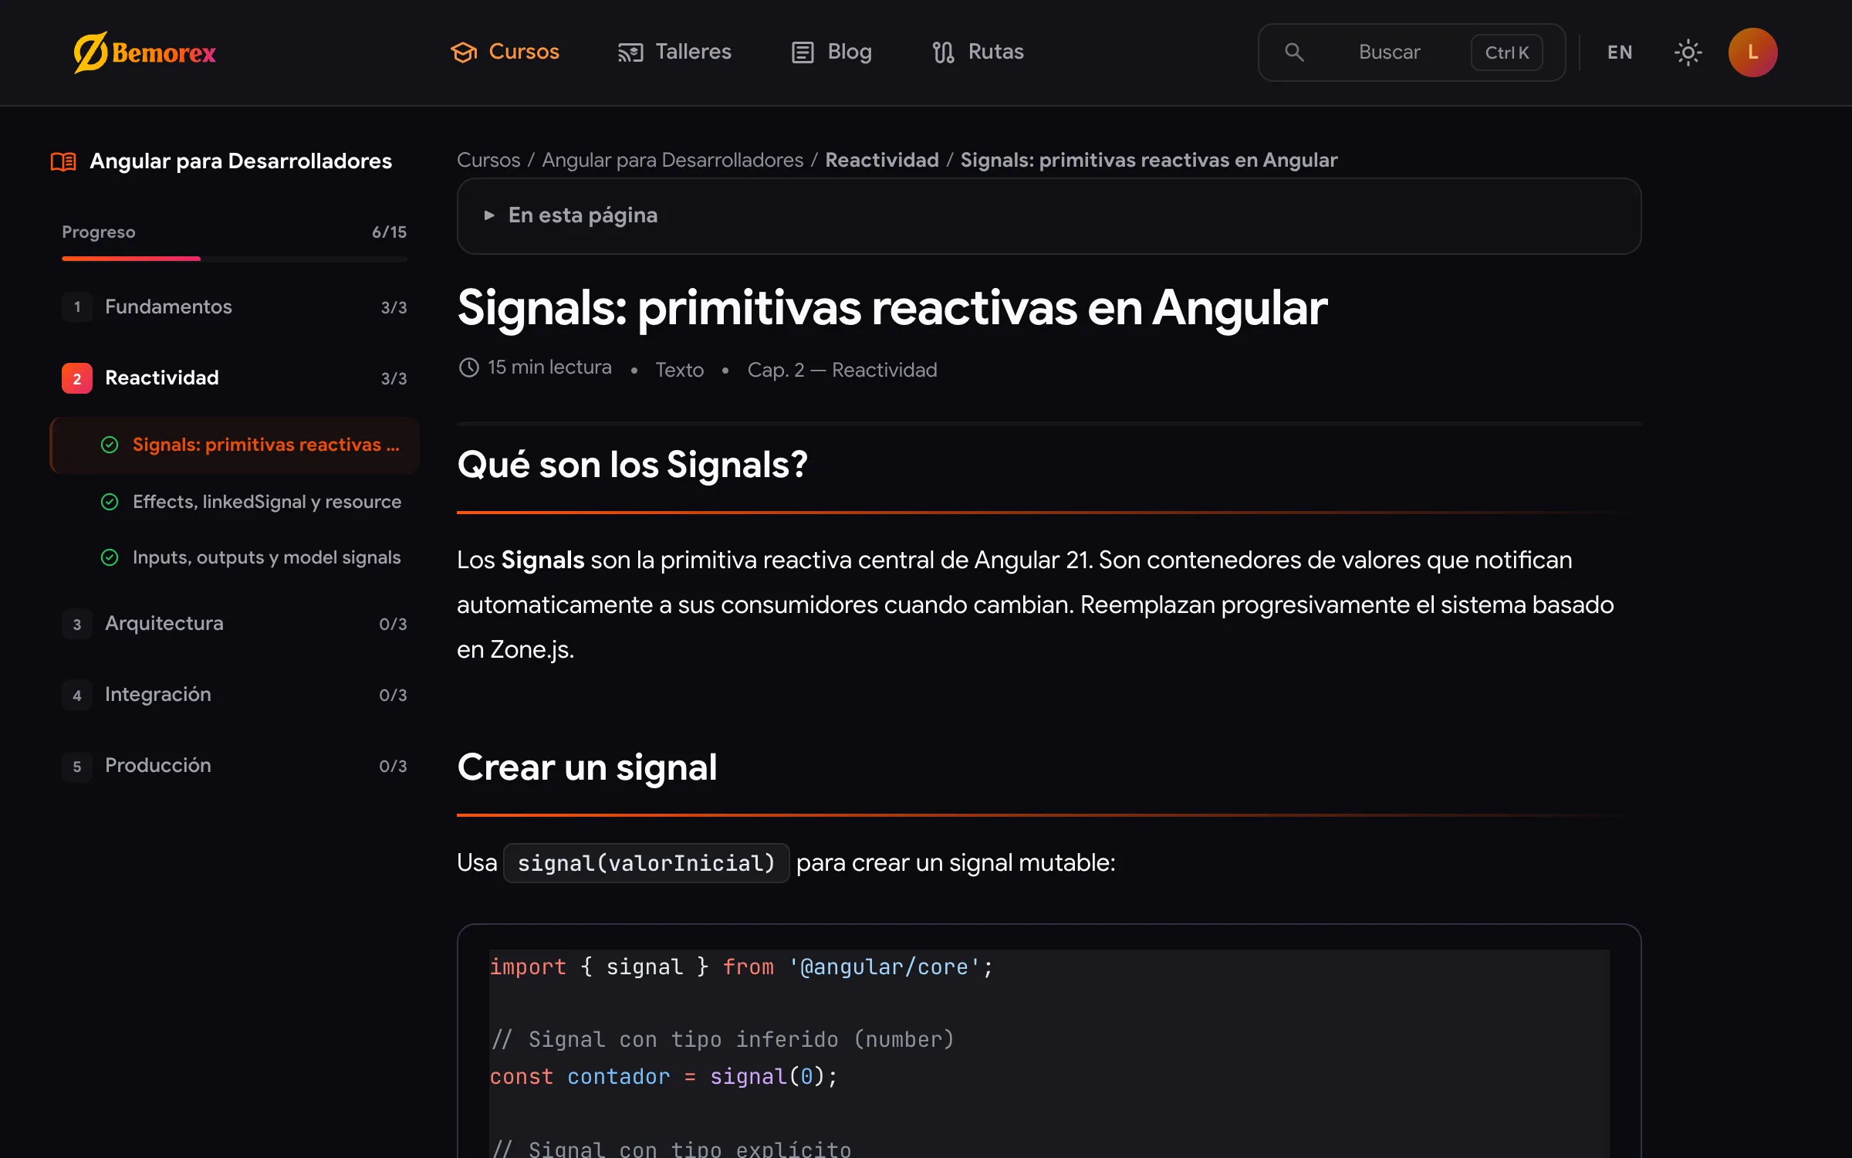Expand the Integración chapter
The height and width of the screenshot is (1158, 1852).
click(235, 695)
